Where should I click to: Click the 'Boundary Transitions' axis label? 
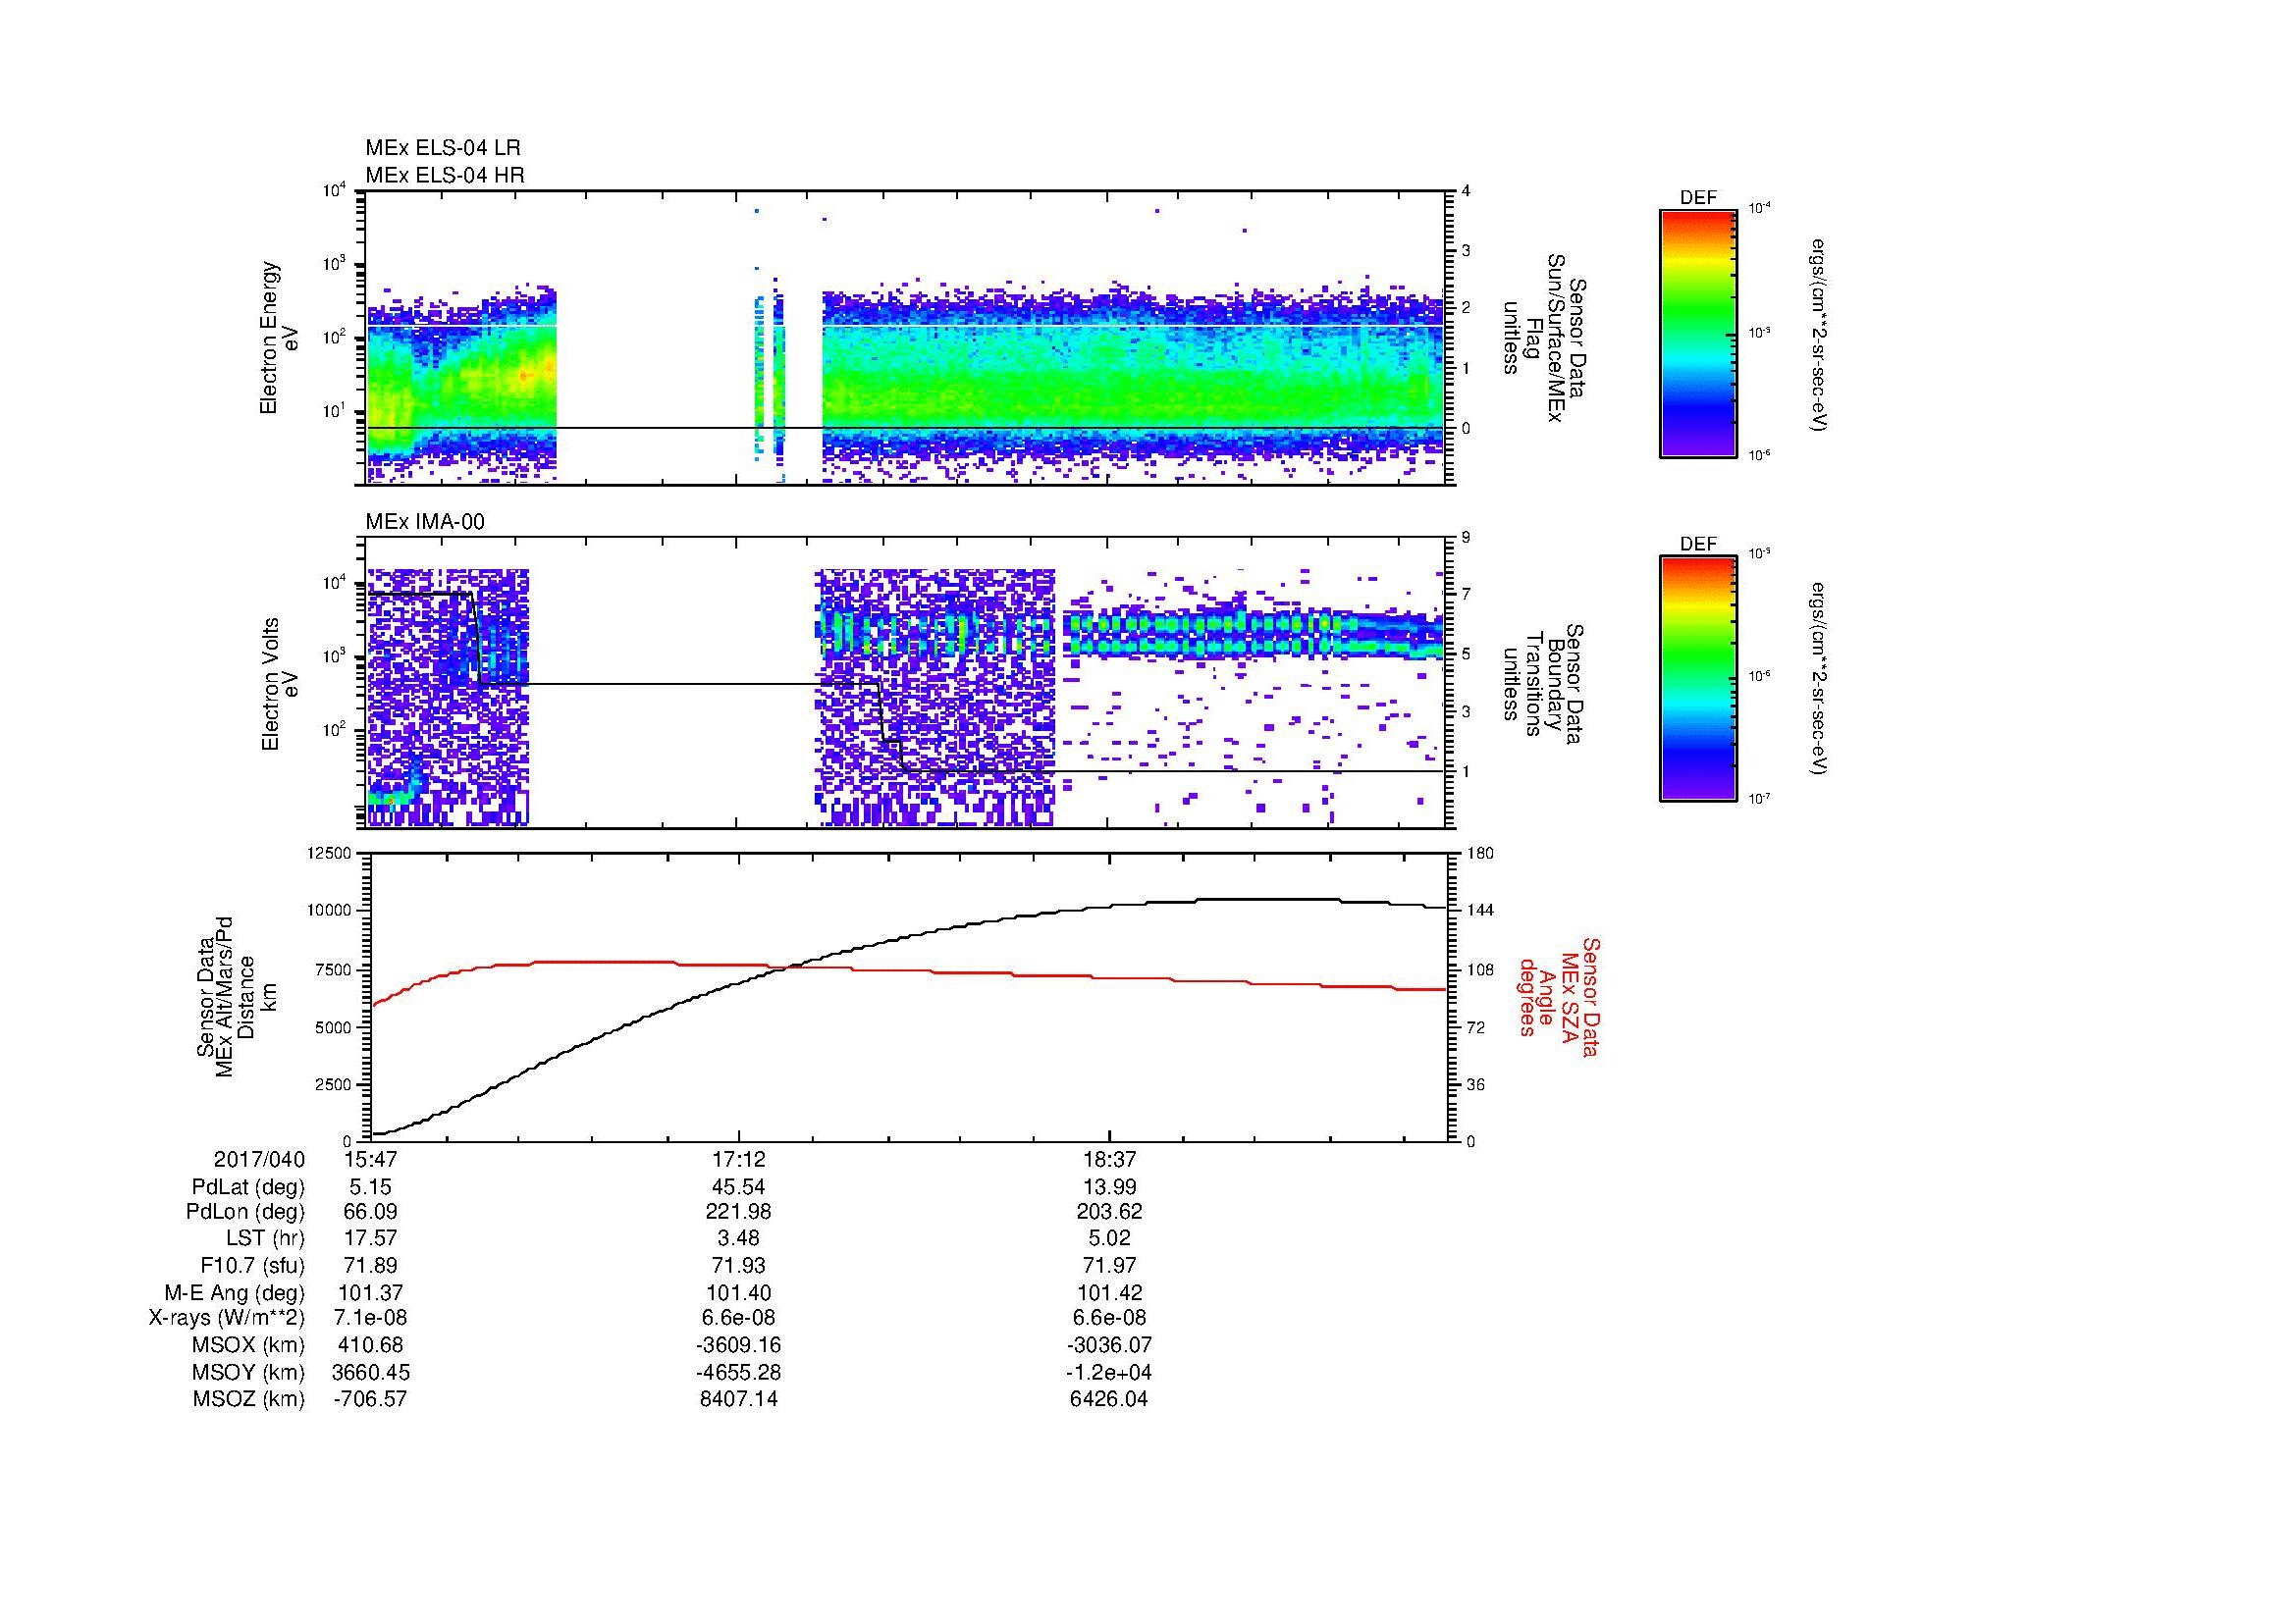(x=1543, y=685)
